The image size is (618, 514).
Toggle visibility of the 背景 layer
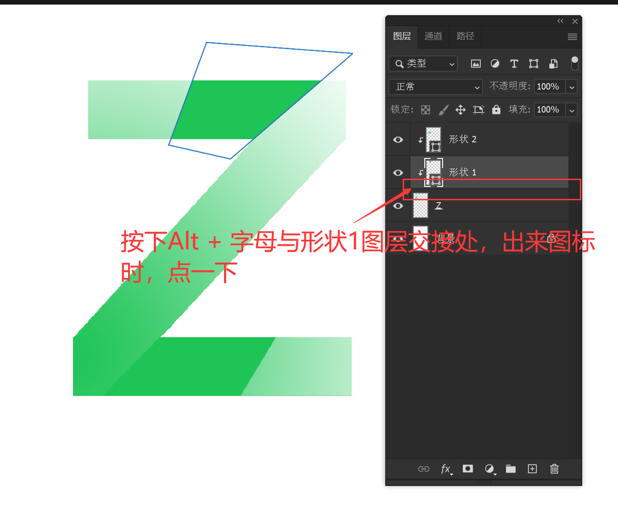(x=398, y=239)
